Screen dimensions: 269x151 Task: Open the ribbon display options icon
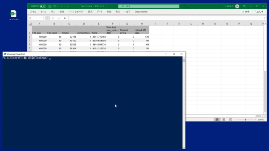[x=244, y=6]
